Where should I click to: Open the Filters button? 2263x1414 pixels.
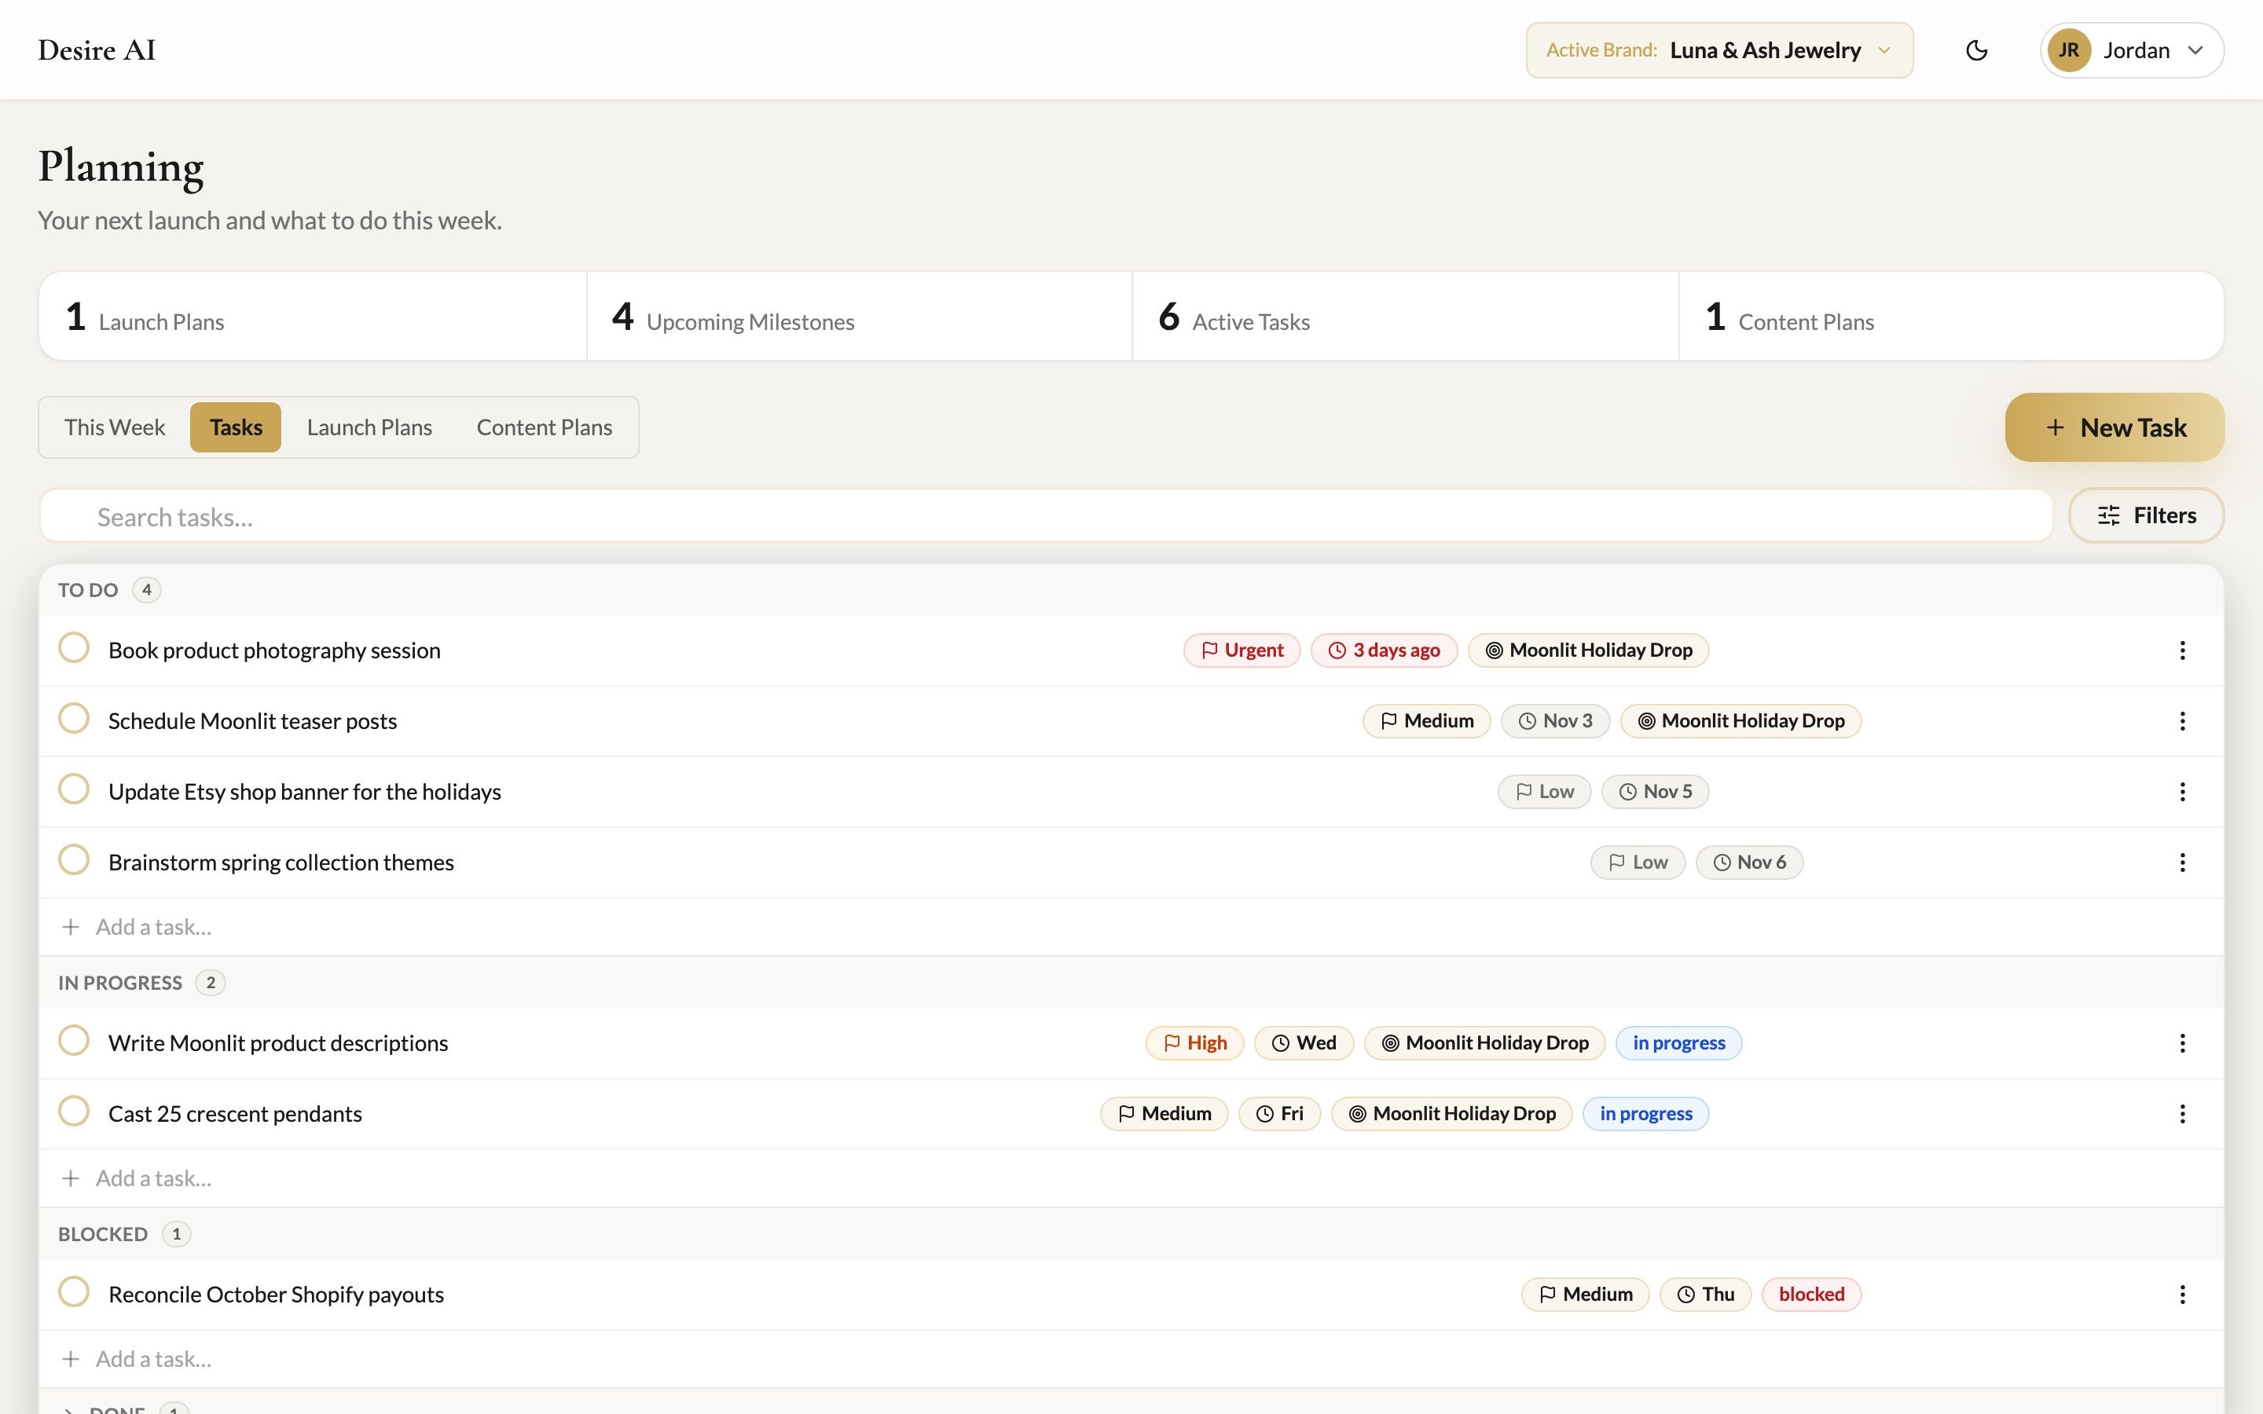pos(2146,515)
